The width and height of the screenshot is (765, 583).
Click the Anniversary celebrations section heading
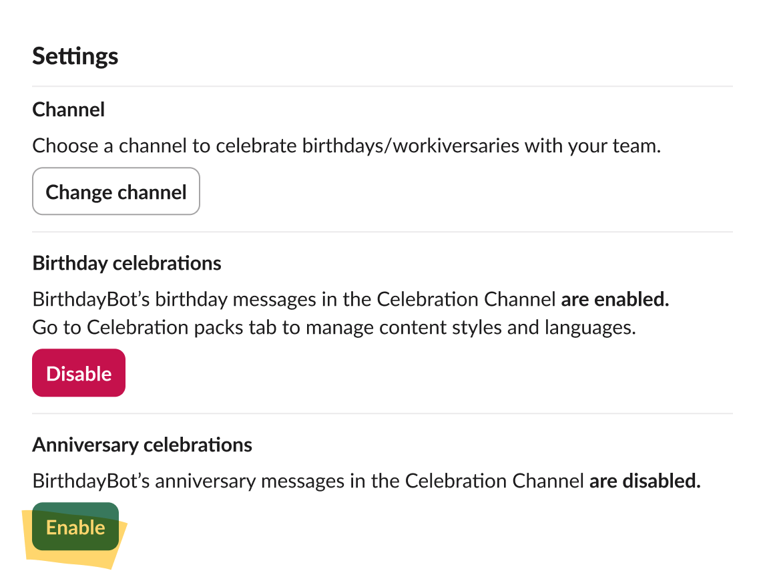pos(142,444)
